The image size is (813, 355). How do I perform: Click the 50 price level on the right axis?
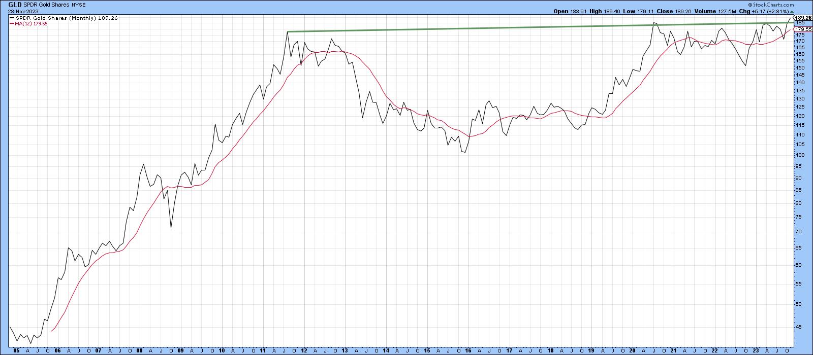(x=799, y=304)
